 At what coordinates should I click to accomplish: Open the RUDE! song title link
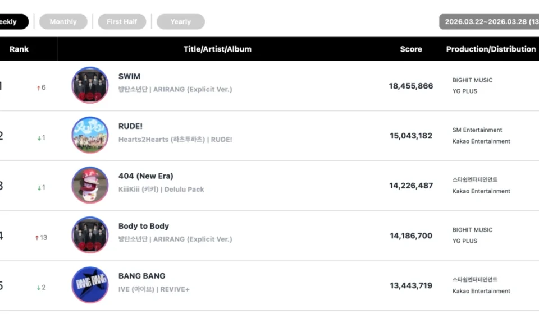pyautogui.click(x=130, y=126)
